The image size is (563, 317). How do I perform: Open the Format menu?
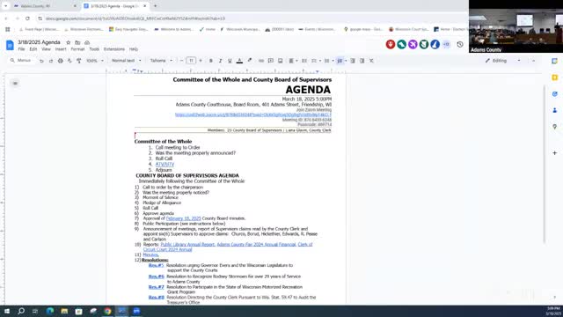point(77,49)
